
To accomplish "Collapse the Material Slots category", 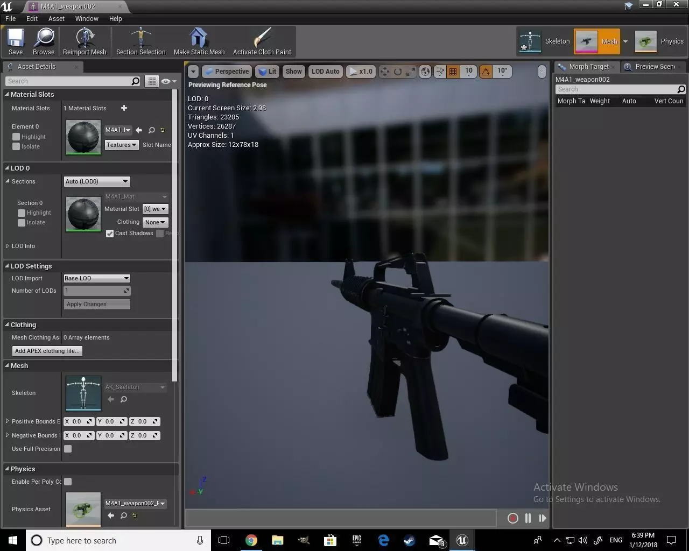I will point(7,94).
